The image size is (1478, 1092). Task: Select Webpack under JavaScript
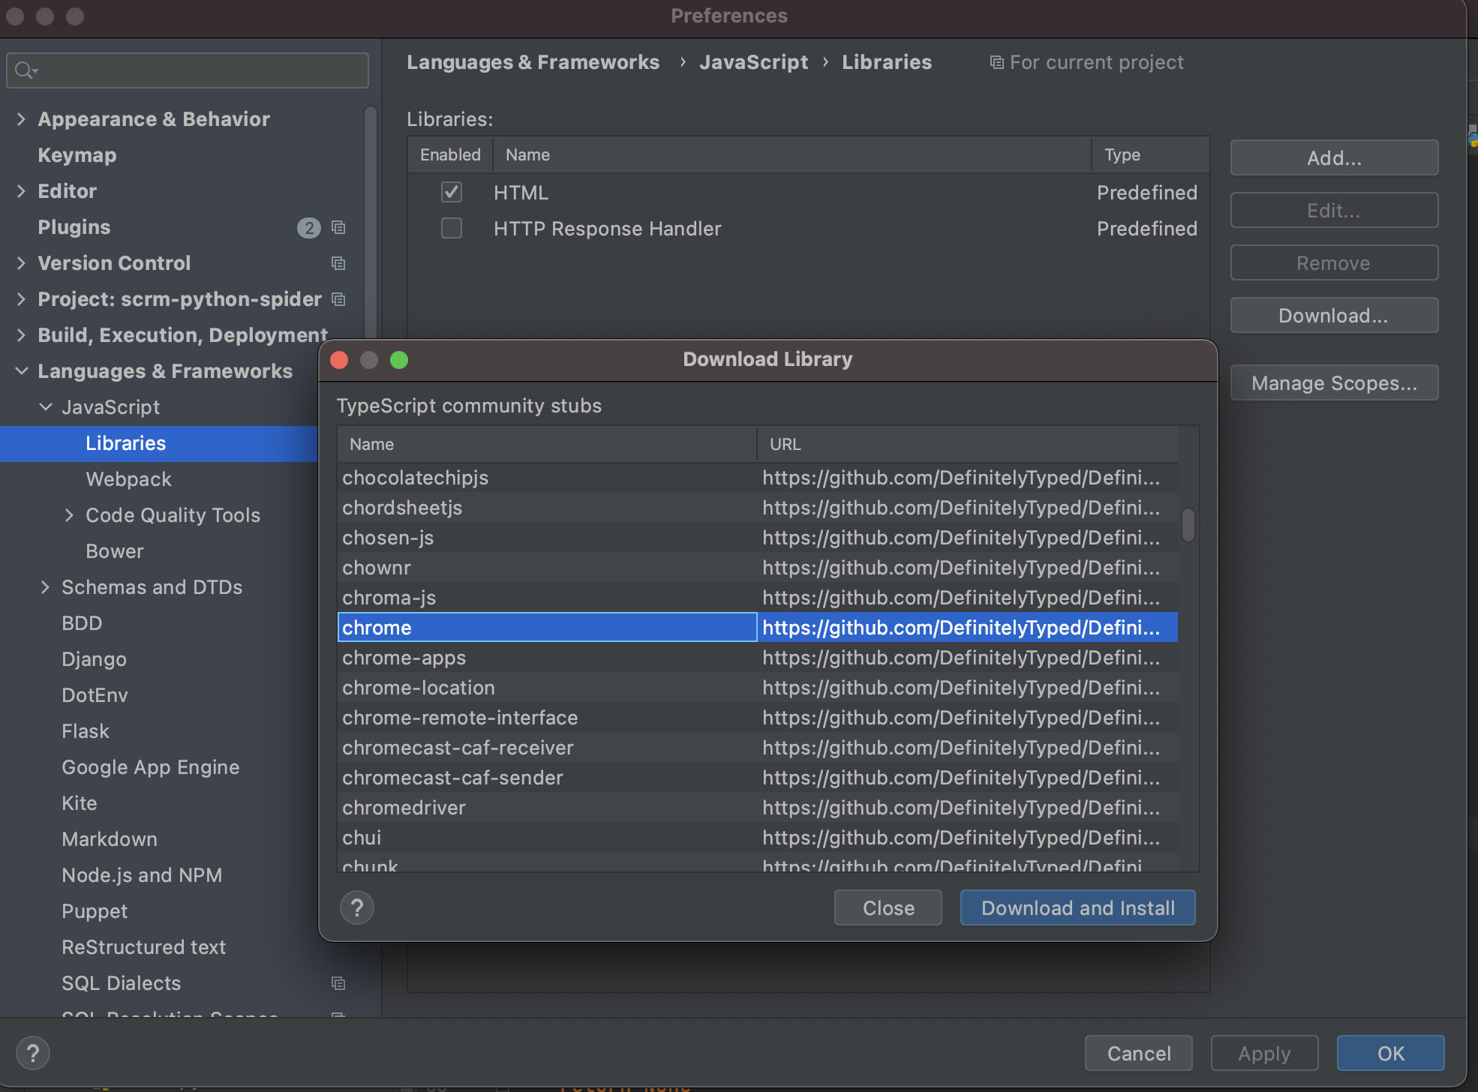[x=128, y=479]
